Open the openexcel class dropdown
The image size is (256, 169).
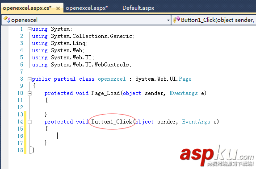(168, 20)
